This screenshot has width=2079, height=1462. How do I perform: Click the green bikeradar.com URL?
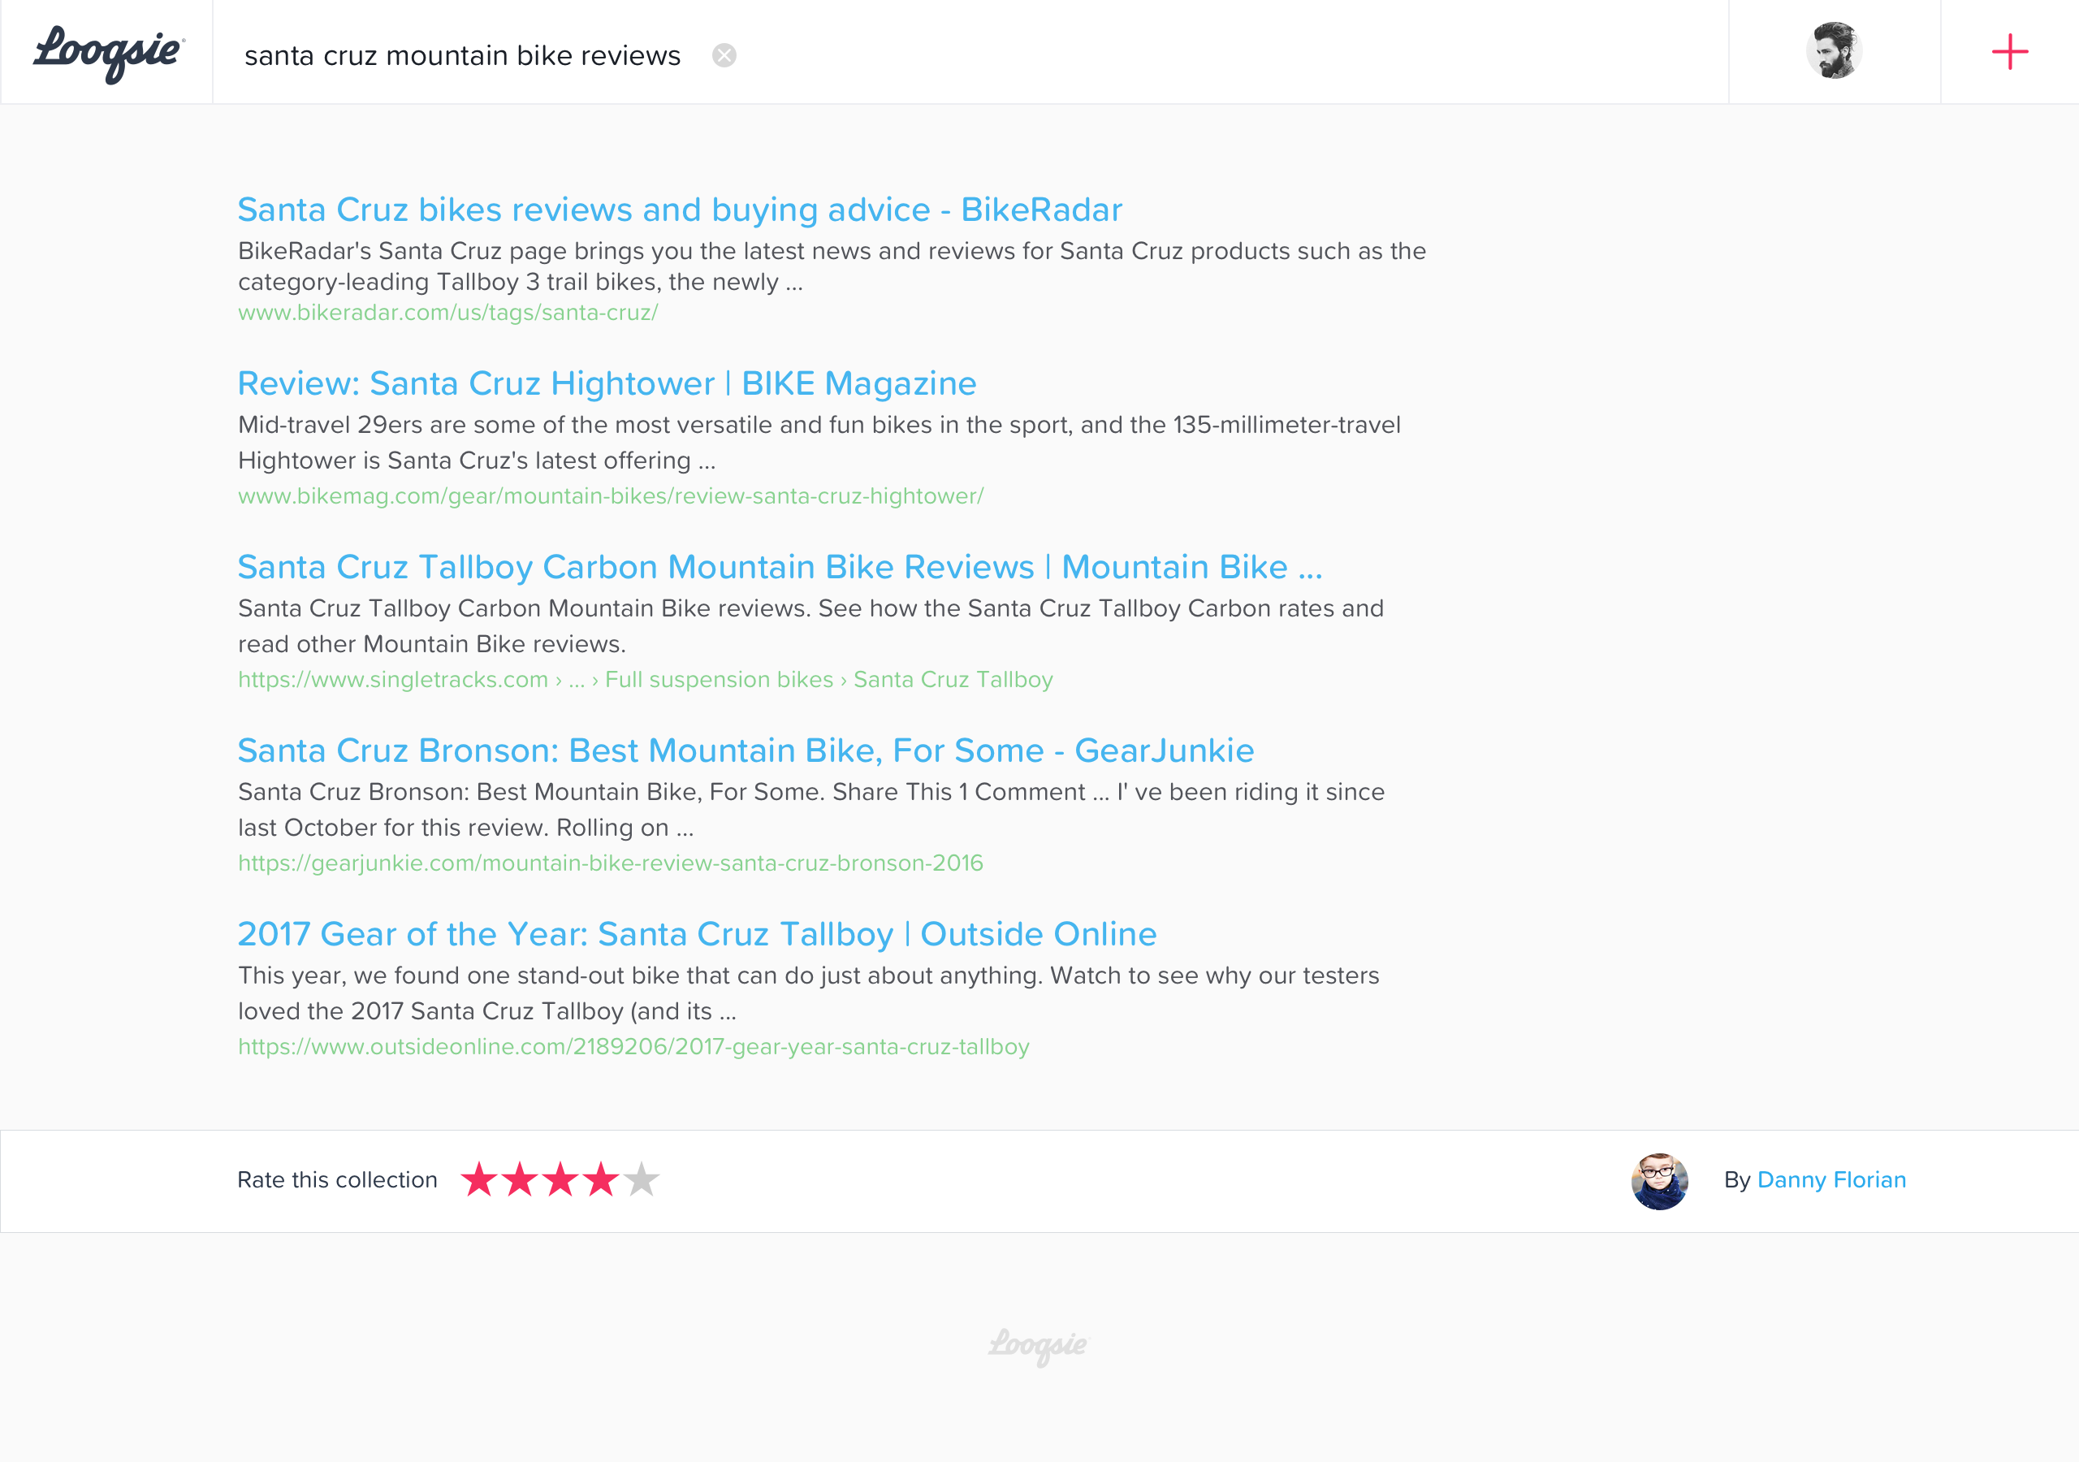[x=447, y=313]
